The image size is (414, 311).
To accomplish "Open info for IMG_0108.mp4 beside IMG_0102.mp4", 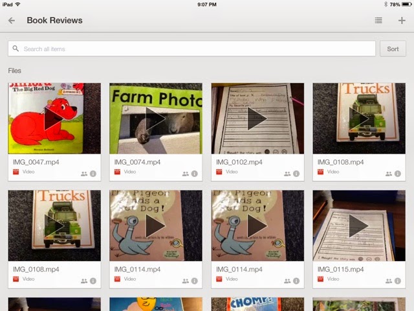I will 398,174.
